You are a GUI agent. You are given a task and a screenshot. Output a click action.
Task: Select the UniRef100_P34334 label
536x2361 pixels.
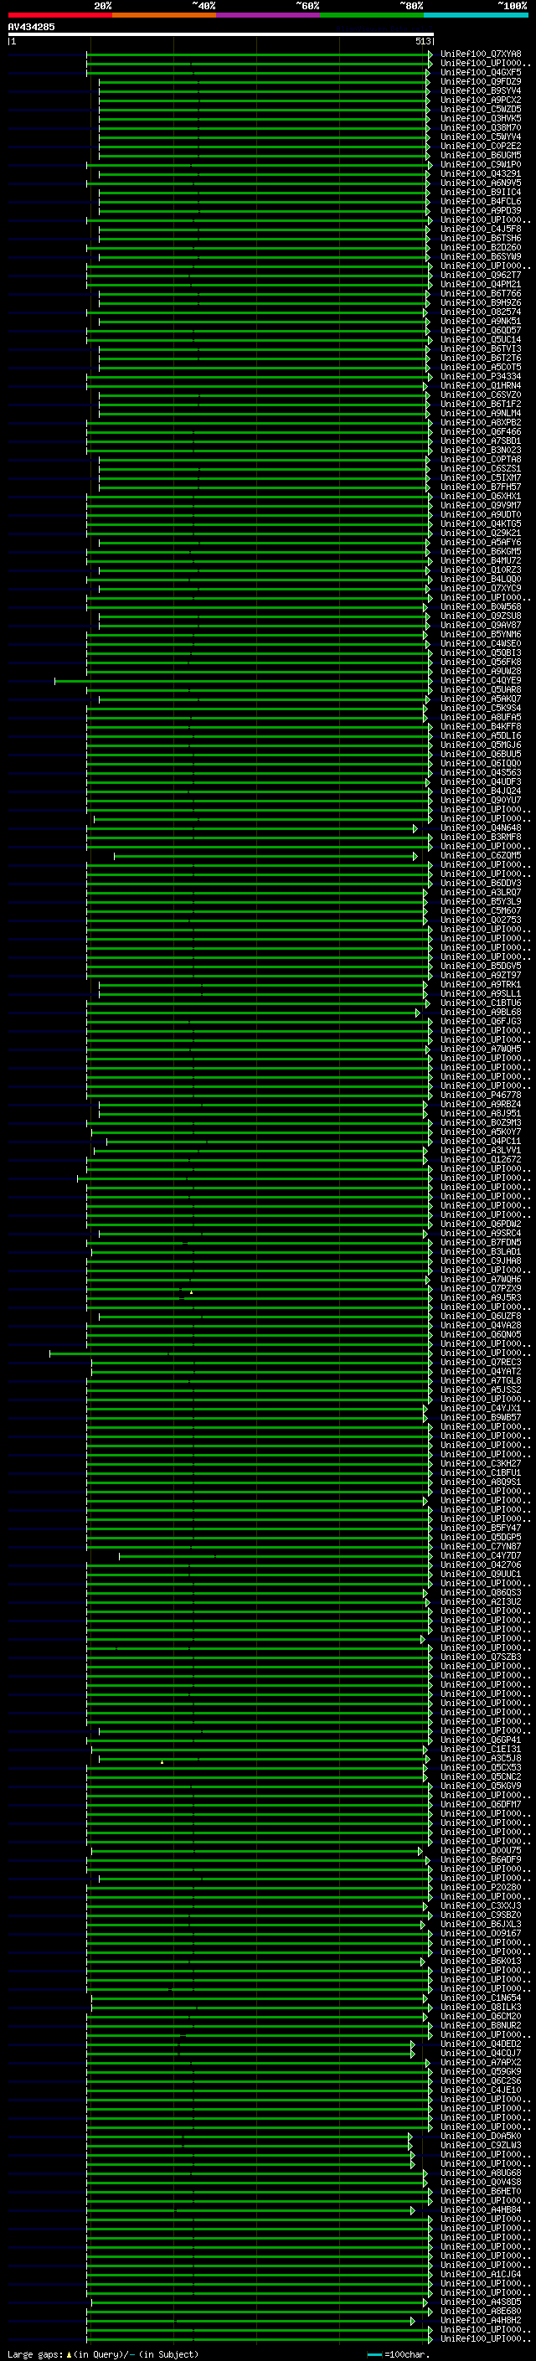(x=481, y=377)
